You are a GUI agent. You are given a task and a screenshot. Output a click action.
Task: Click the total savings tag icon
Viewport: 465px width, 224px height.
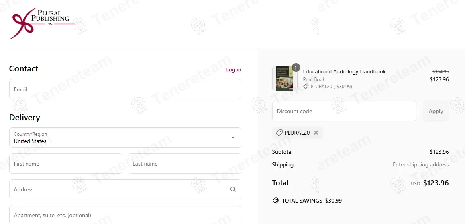pyautogui.click(x=275, y=201)
